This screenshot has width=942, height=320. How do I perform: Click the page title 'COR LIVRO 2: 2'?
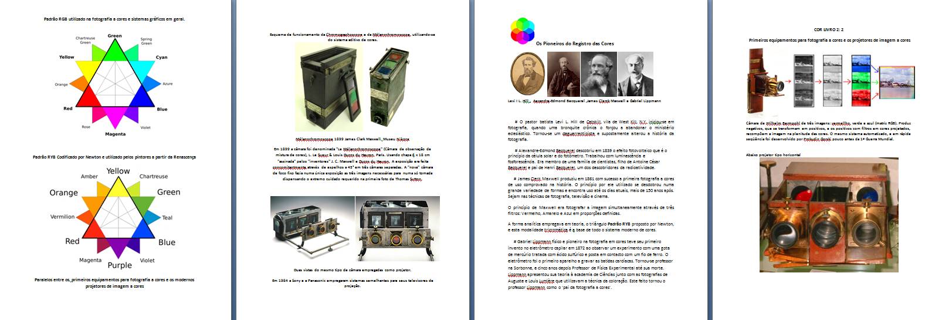coord(829,29)
